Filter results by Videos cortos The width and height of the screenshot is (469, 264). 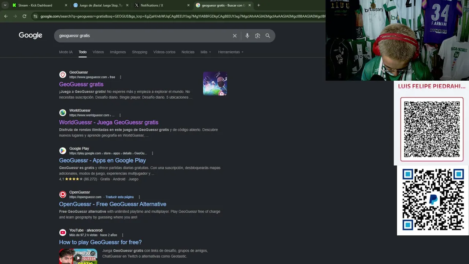point(164,52)
